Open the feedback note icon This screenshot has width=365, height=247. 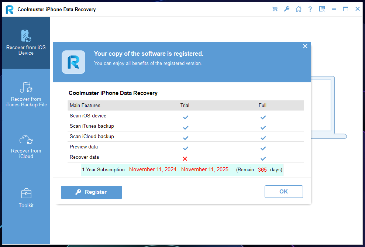[x=322, y=9]
